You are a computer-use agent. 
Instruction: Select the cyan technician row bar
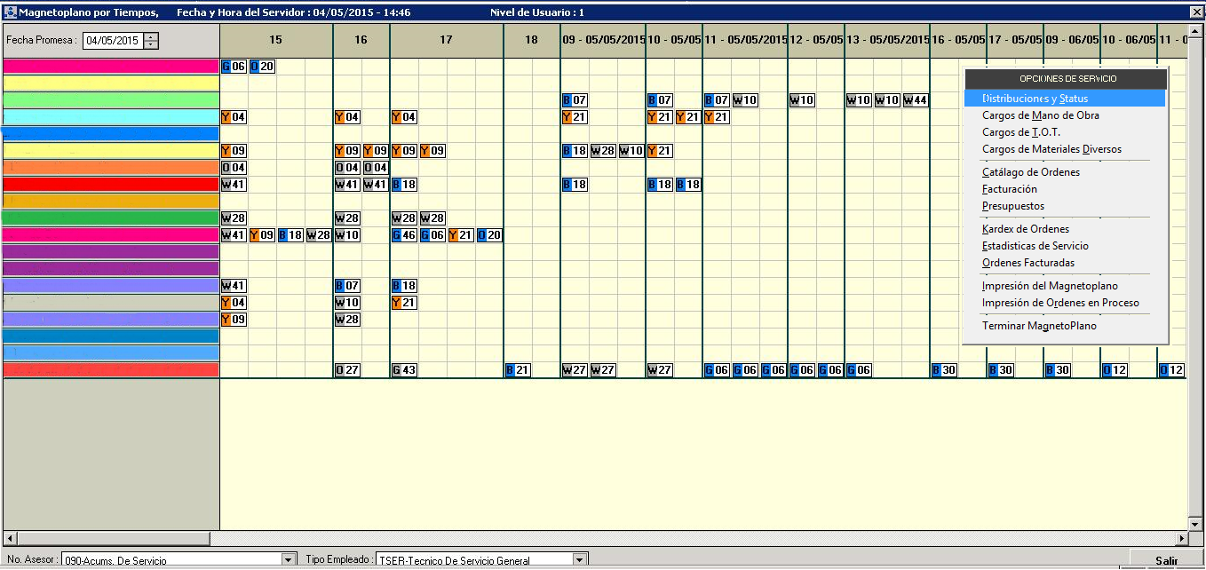[111, 117]
